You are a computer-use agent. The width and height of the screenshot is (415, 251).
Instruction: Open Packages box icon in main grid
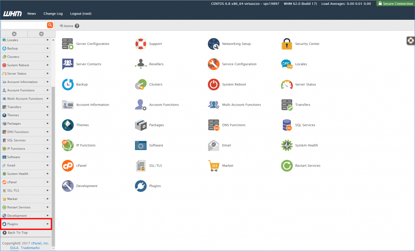(x=141, y=125)
